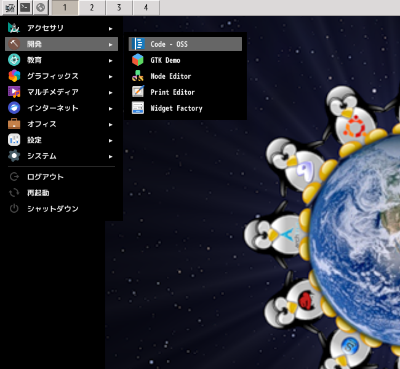Switch to workspace 3
400x369 pixels.
point(119,7)
